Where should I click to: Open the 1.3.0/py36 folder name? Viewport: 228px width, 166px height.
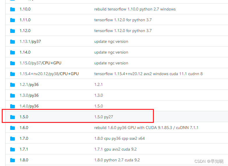click(x=29, y=96)
